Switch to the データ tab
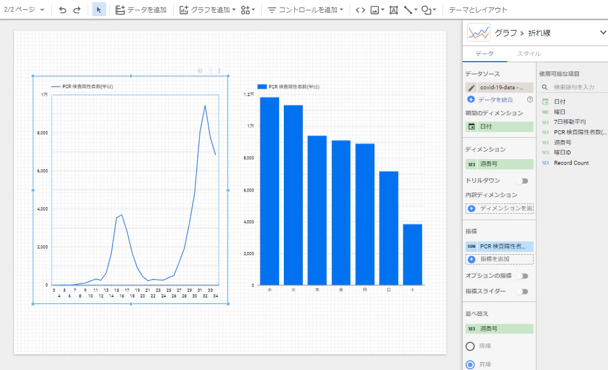 pos(485,54)
